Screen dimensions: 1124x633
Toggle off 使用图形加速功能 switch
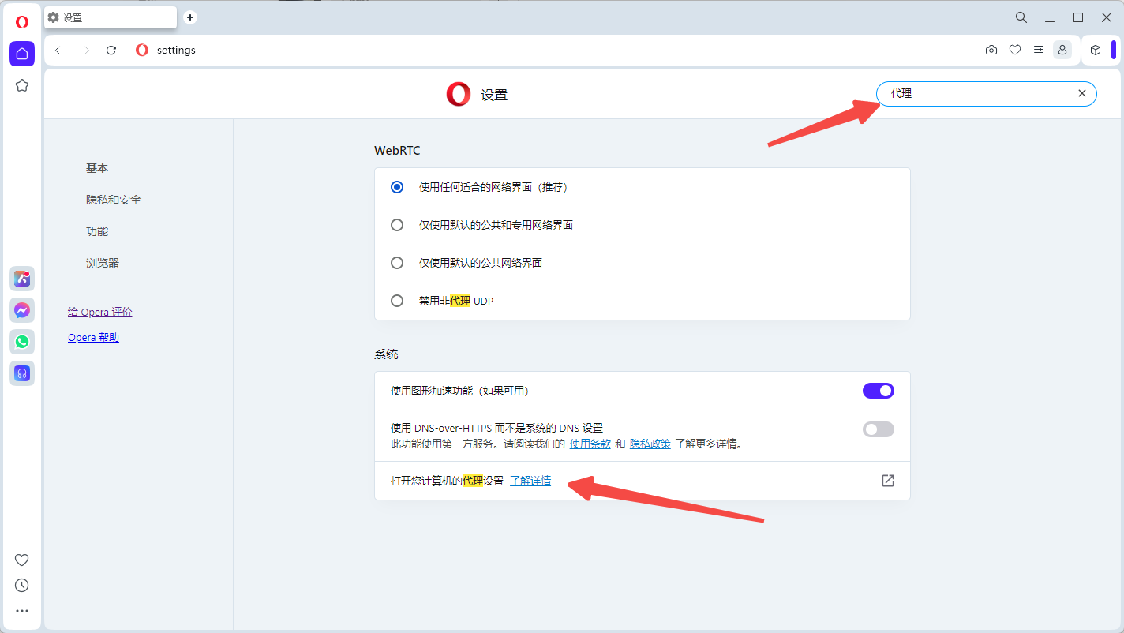[879, 391]
